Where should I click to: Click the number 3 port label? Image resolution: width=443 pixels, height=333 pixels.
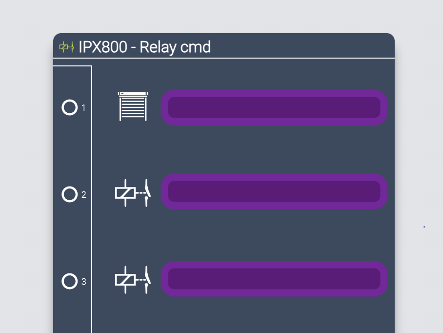tap(83, 282)
